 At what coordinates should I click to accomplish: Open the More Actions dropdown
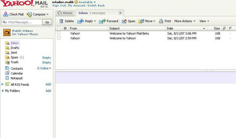(x=185, y=21)
